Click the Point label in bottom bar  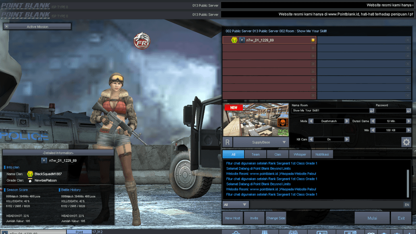(79, 232)
